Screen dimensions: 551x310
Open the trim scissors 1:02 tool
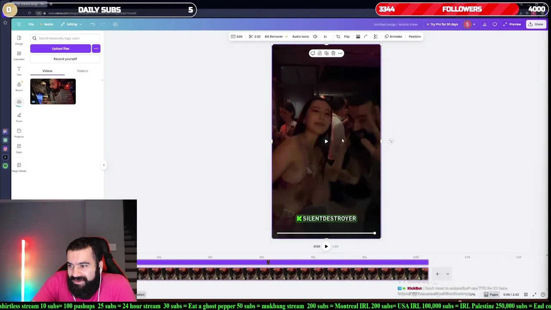coord(255,37)
